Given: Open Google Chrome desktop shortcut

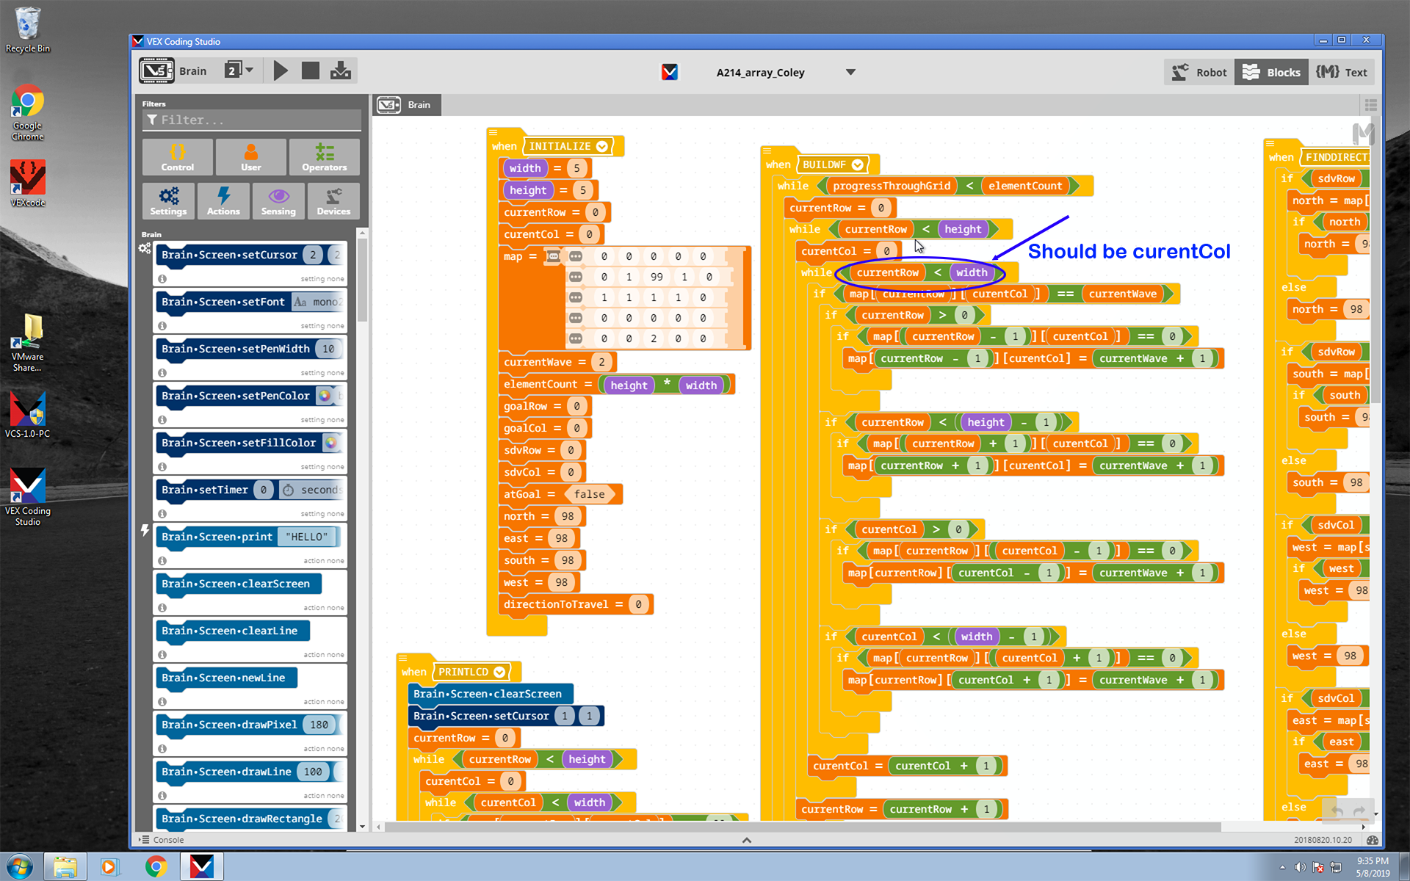Looking at the screenshot, I should click(27, 114).
